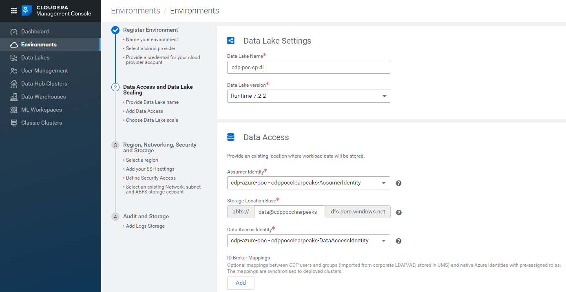Click step 2 circle indicator
The height and width of the screenshot is (292, 566).
(x=115, y=87)
